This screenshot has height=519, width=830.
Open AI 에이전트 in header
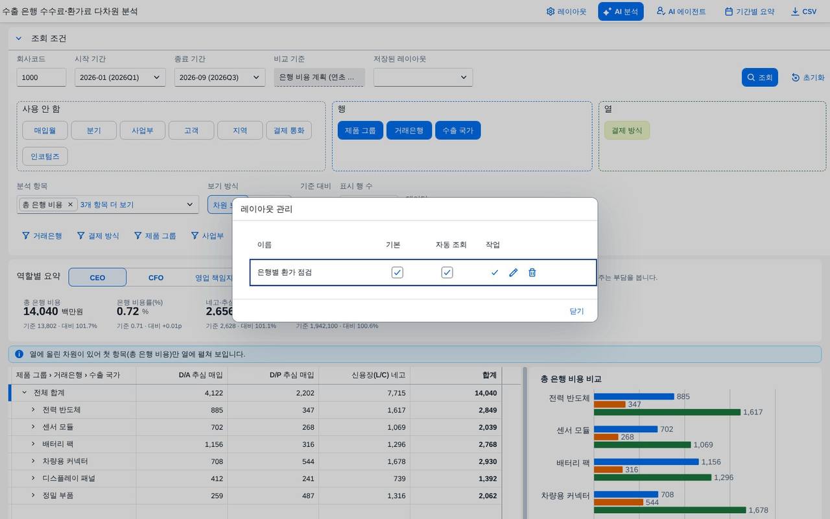[x=681, y=12]
